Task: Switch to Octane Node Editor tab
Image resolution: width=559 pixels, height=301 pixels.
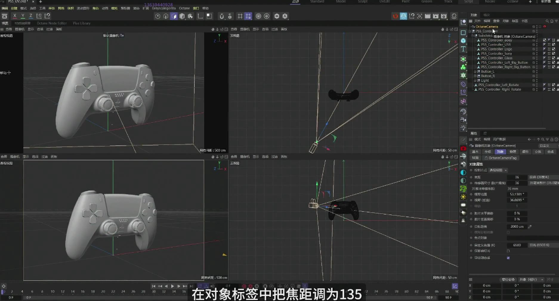Action: click(x=51, y=23)
